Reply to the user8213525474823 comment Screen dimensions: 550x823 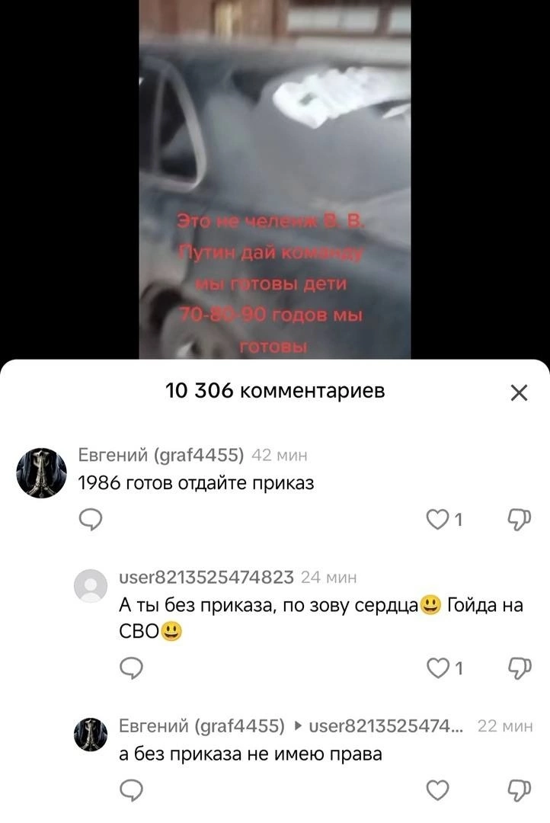click(x=131, y=668)
